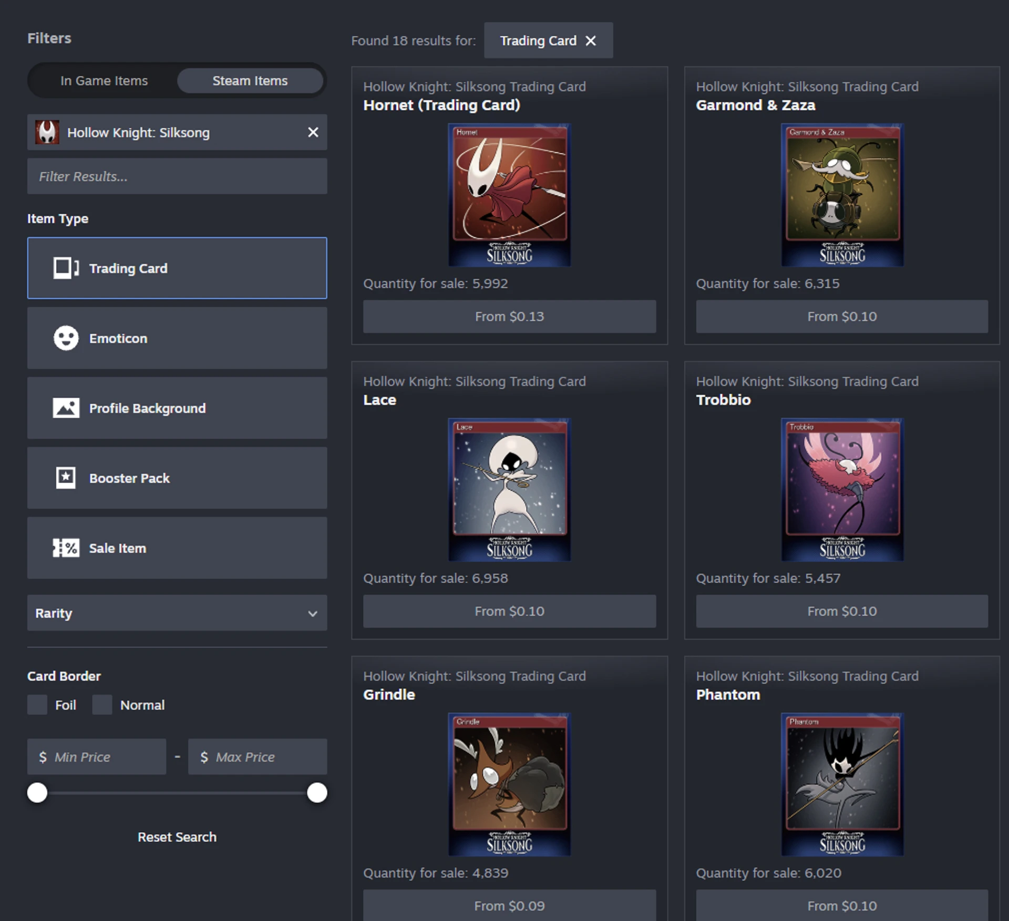Enable the Foil card border checkbox
The width and height of the screenshot is (1009, 921).
click(37, 705)
